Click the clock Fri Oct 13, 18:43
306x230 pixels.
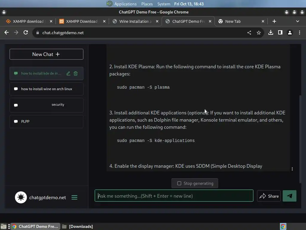189,4
